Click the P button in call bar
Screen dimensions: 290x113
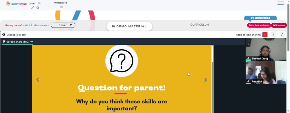[273, 35]
